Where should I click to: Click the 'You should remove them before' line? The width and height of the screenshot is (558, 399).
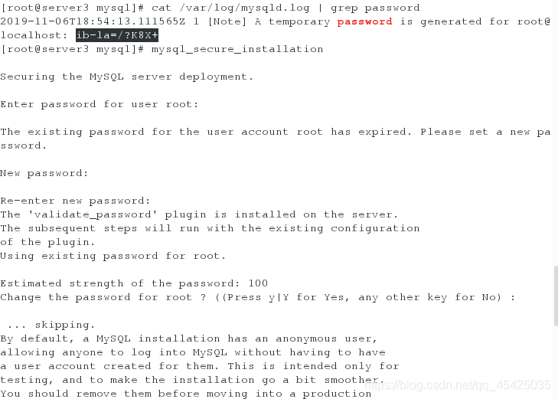(186, 394)
